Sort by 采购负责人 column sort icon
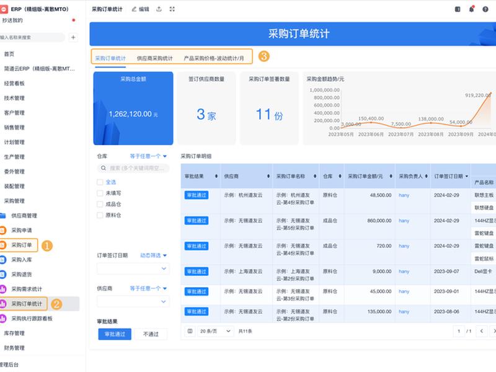Screen dimensions: 496x372 pyautogui.click(x=426, y=176)
